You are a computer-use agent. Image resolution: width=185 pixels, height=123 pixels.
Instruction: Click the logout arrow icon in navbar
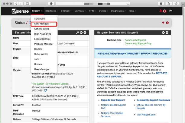170,11
